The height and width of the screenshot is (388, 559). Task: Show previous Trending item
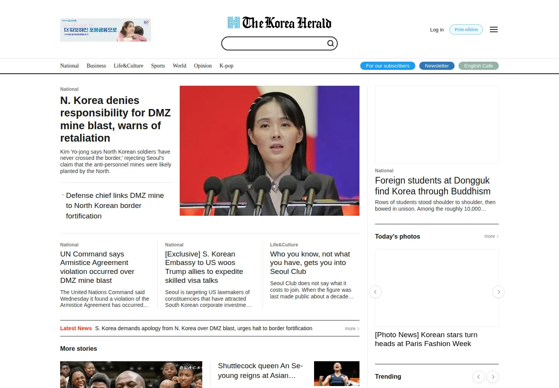tap(479, 377)
